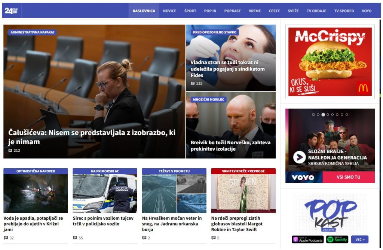This screenshot has height=250, width=383.
Task: Click the McCrispy advertisement banner
Action: pyautogui.click(x=330, y=62)
